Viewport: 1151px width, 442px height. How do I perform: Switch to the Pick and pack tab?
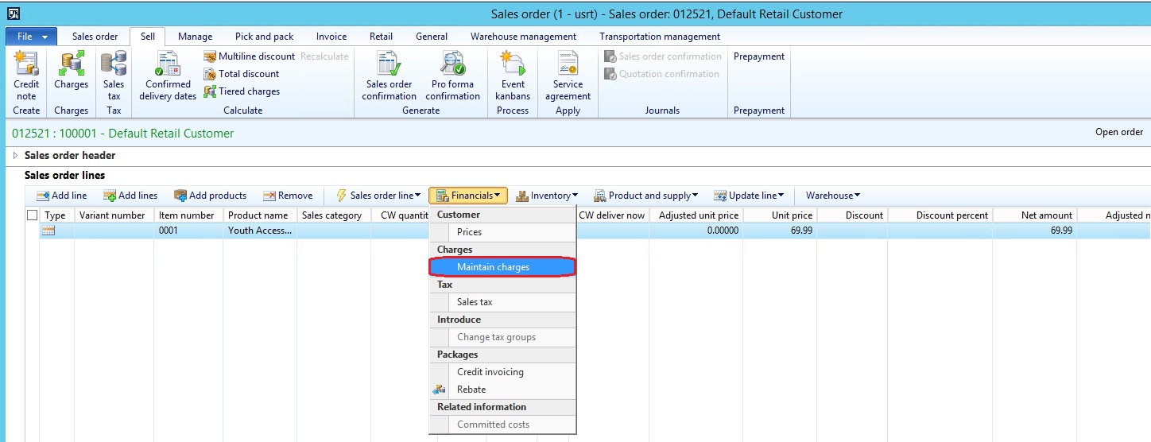(x=264, y=37)
